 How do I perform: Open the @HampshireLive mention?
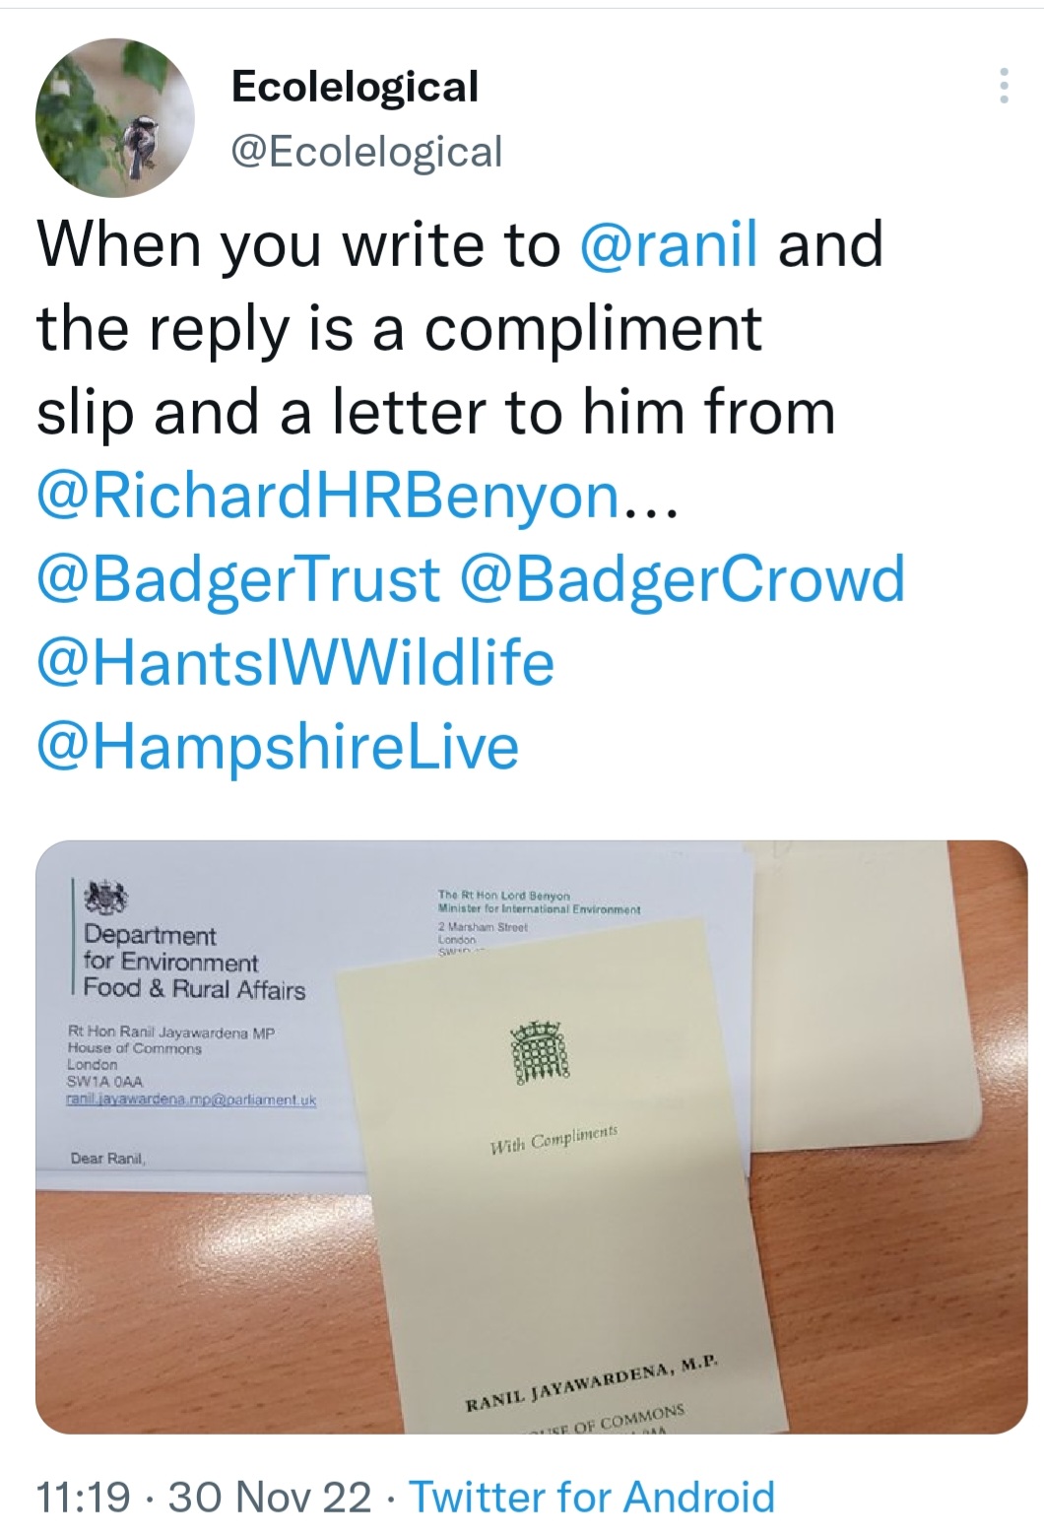tap(278, 745)
